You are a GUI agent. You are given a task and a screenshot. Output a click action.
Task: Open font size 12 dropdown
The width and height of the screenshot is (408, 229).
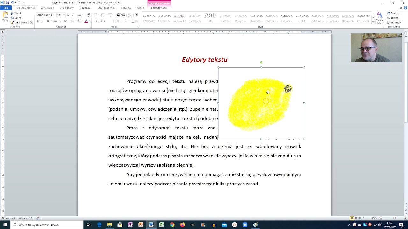[x=64, y=15]
